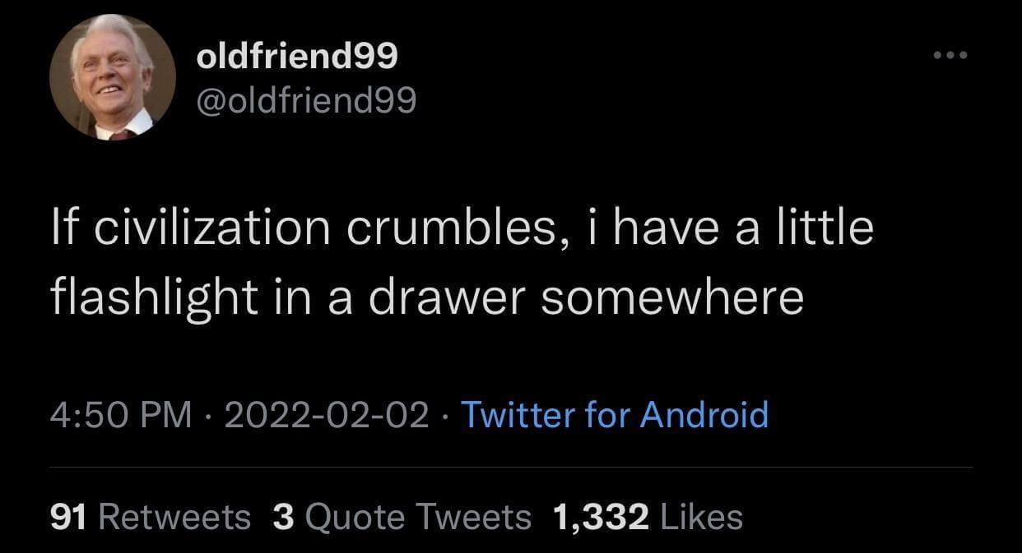The image size is (1022, 553).
Task: Open the bold oldfriend99 display name
Action: tap(297, 56)
